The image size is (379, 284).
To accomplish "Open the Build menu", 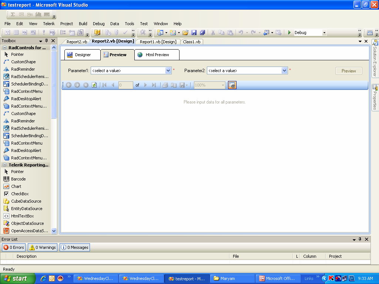I will [x=83, y=24].
